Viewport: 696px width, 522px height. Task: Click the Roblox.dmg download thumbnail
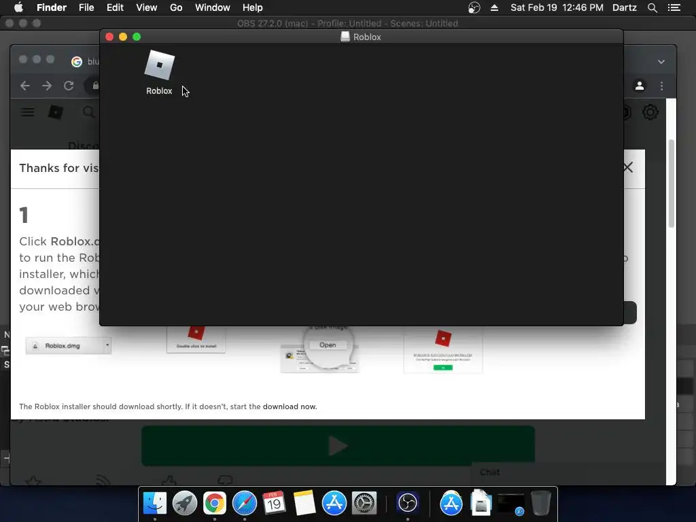[69, 346]
